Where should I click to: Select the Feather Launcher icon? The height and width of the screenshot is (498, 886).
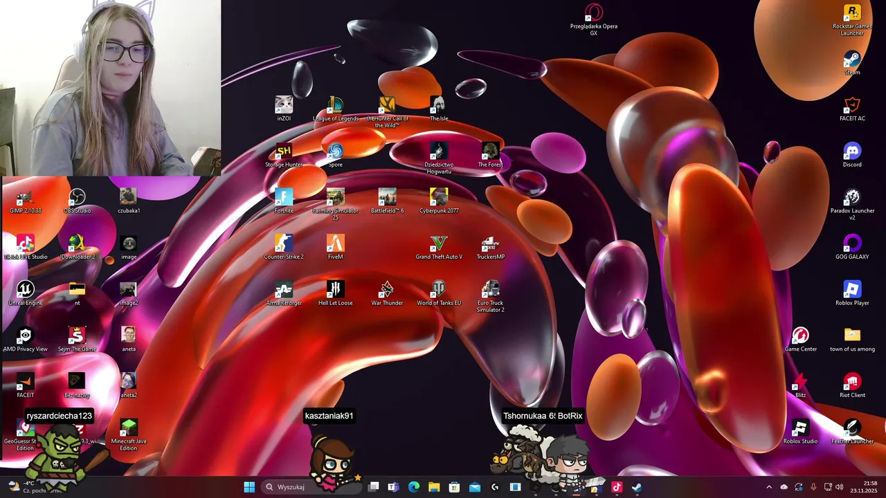(x=852, y=432)
